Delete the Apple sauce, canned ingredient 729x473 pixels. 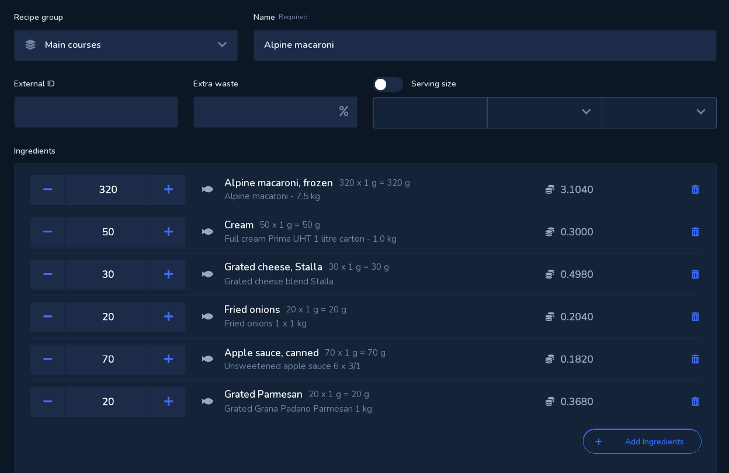coord(695,359)
